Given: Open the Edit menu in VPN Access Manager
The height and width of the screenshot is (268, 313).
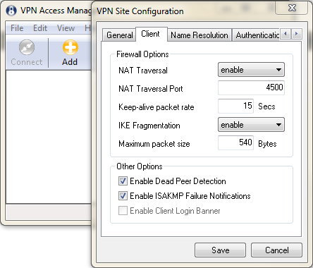Looking at the screenshot, I should [40, 28].
